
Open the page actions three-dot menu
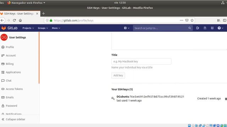[x=182, y=20]
